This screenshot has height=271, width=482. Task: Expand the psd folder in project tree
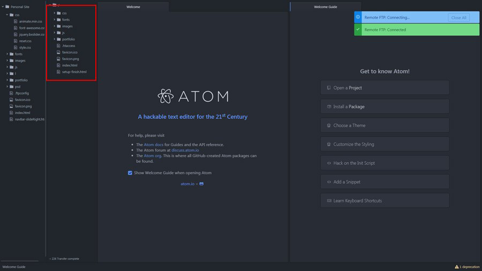coord(7,87)
